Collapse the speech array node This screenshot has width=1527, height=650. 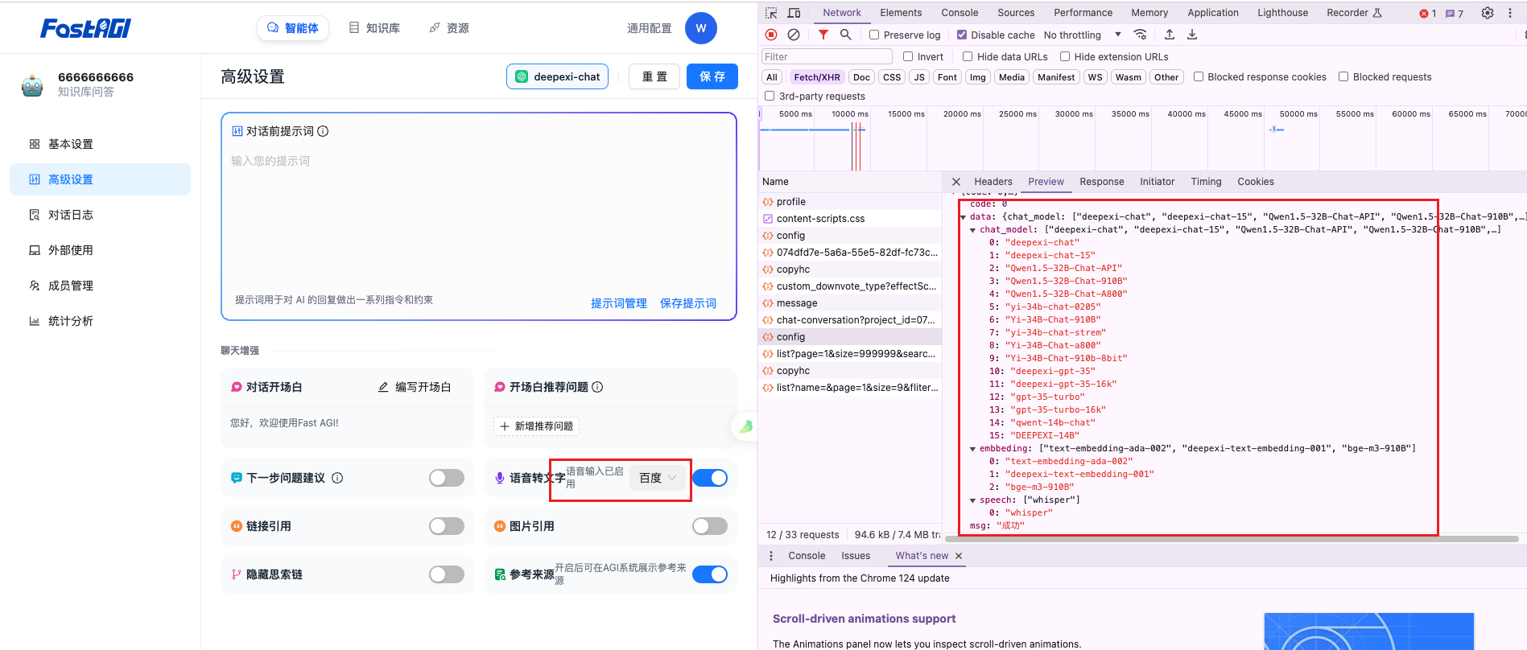point(972,500)
